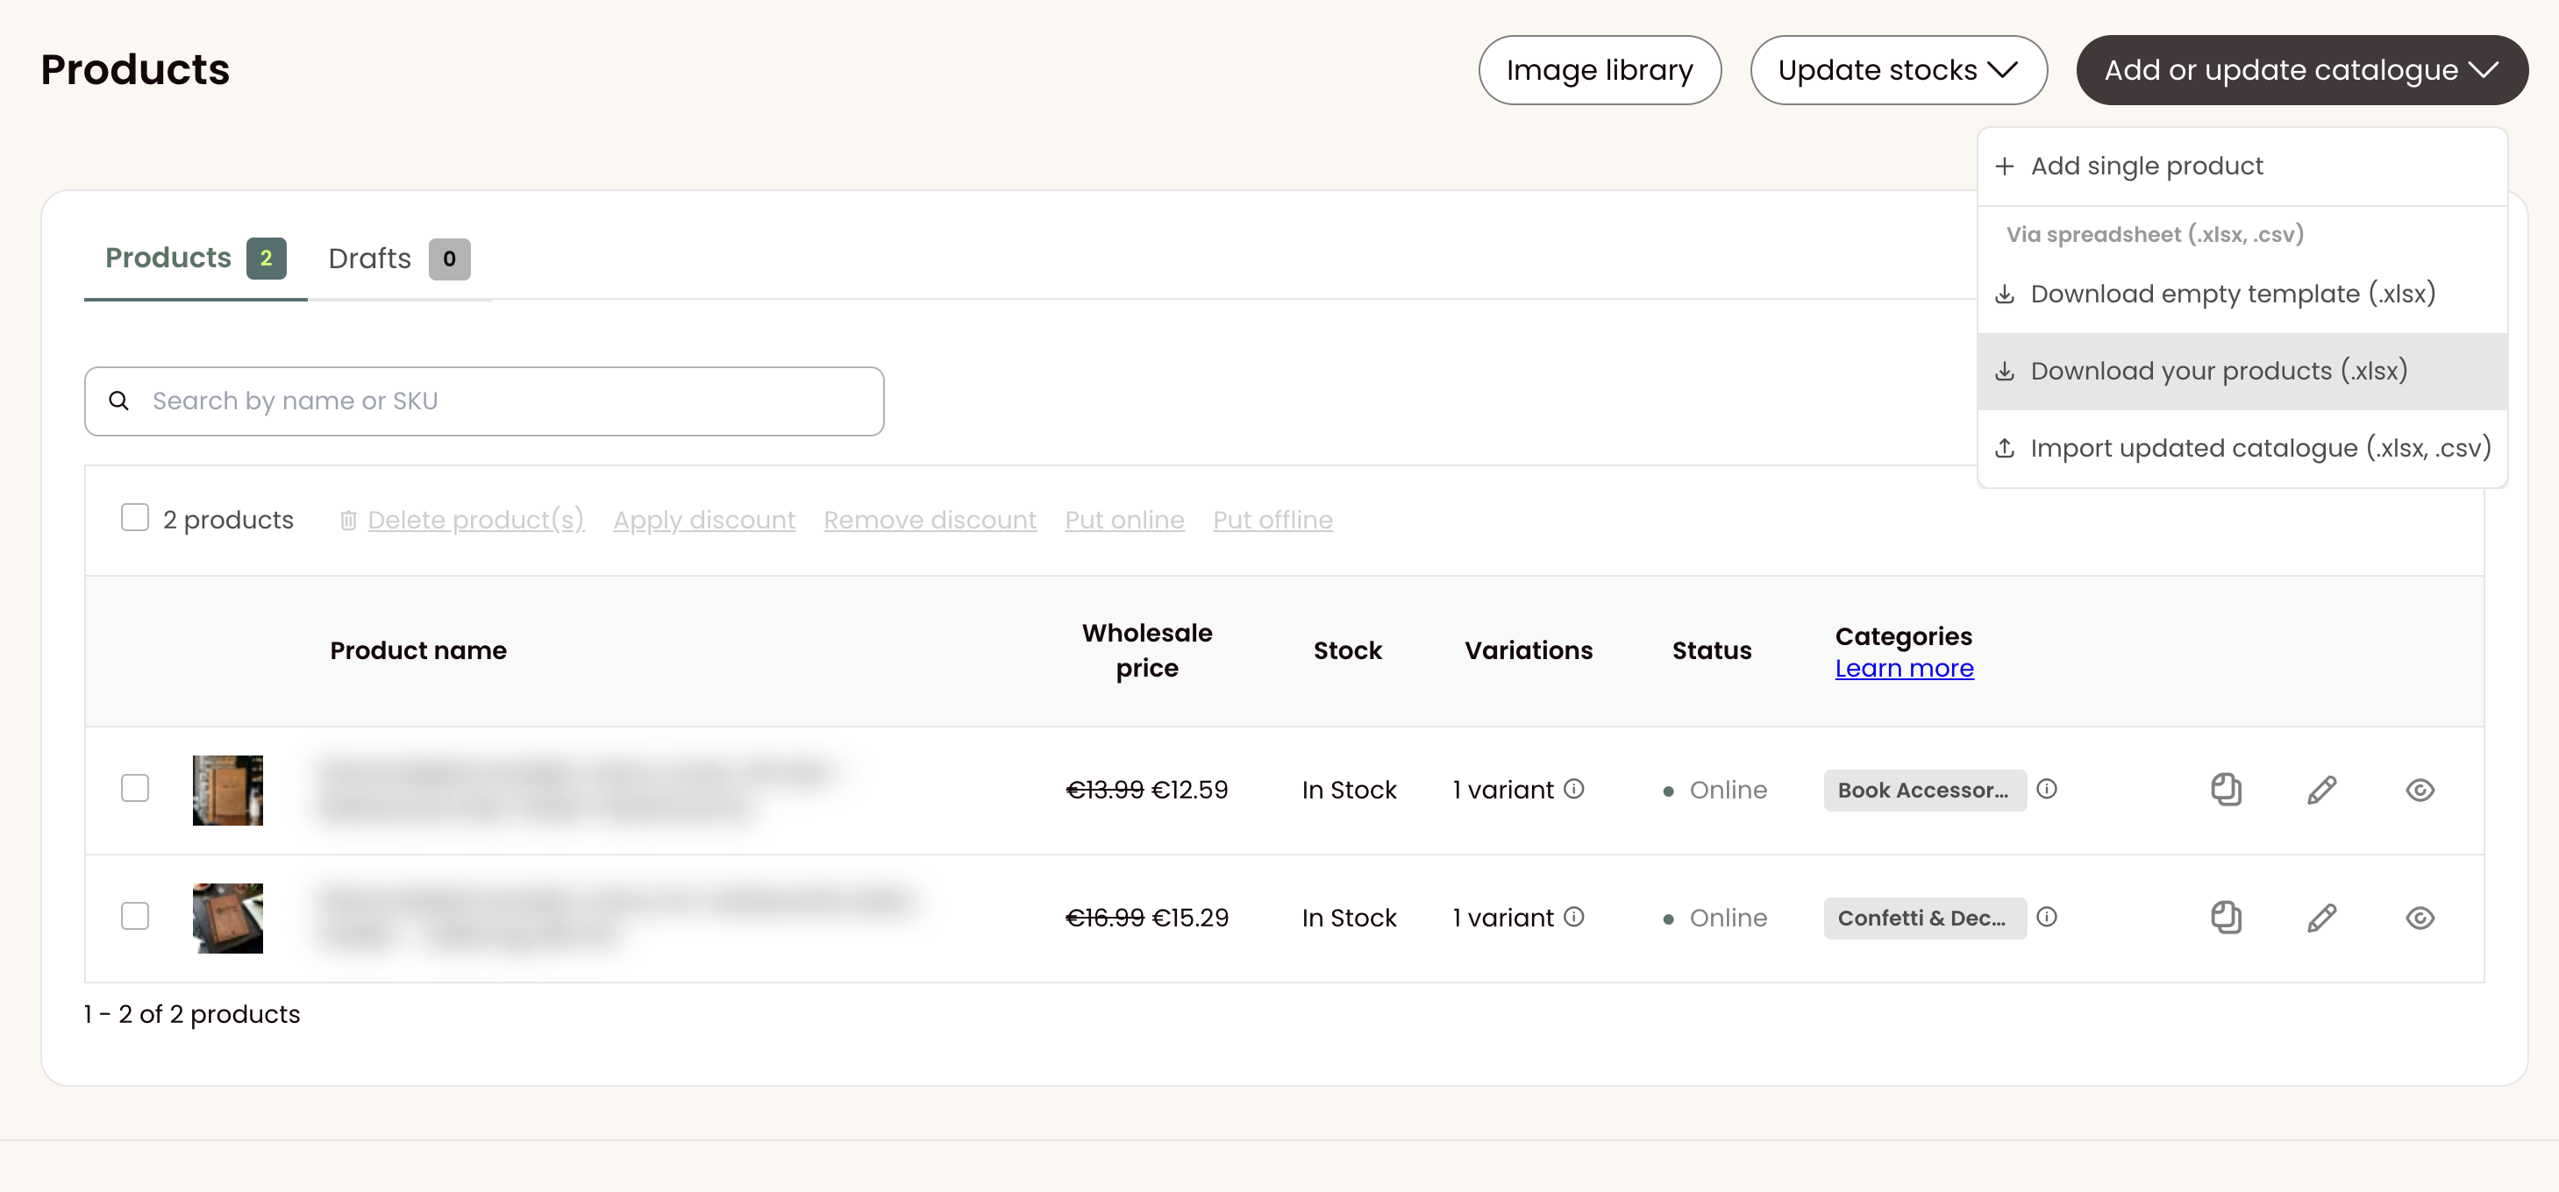Select Add single product menu entry
Image resolution: width=2559 pixels, height=1192 pixels.
click(x=2242, y=166)
